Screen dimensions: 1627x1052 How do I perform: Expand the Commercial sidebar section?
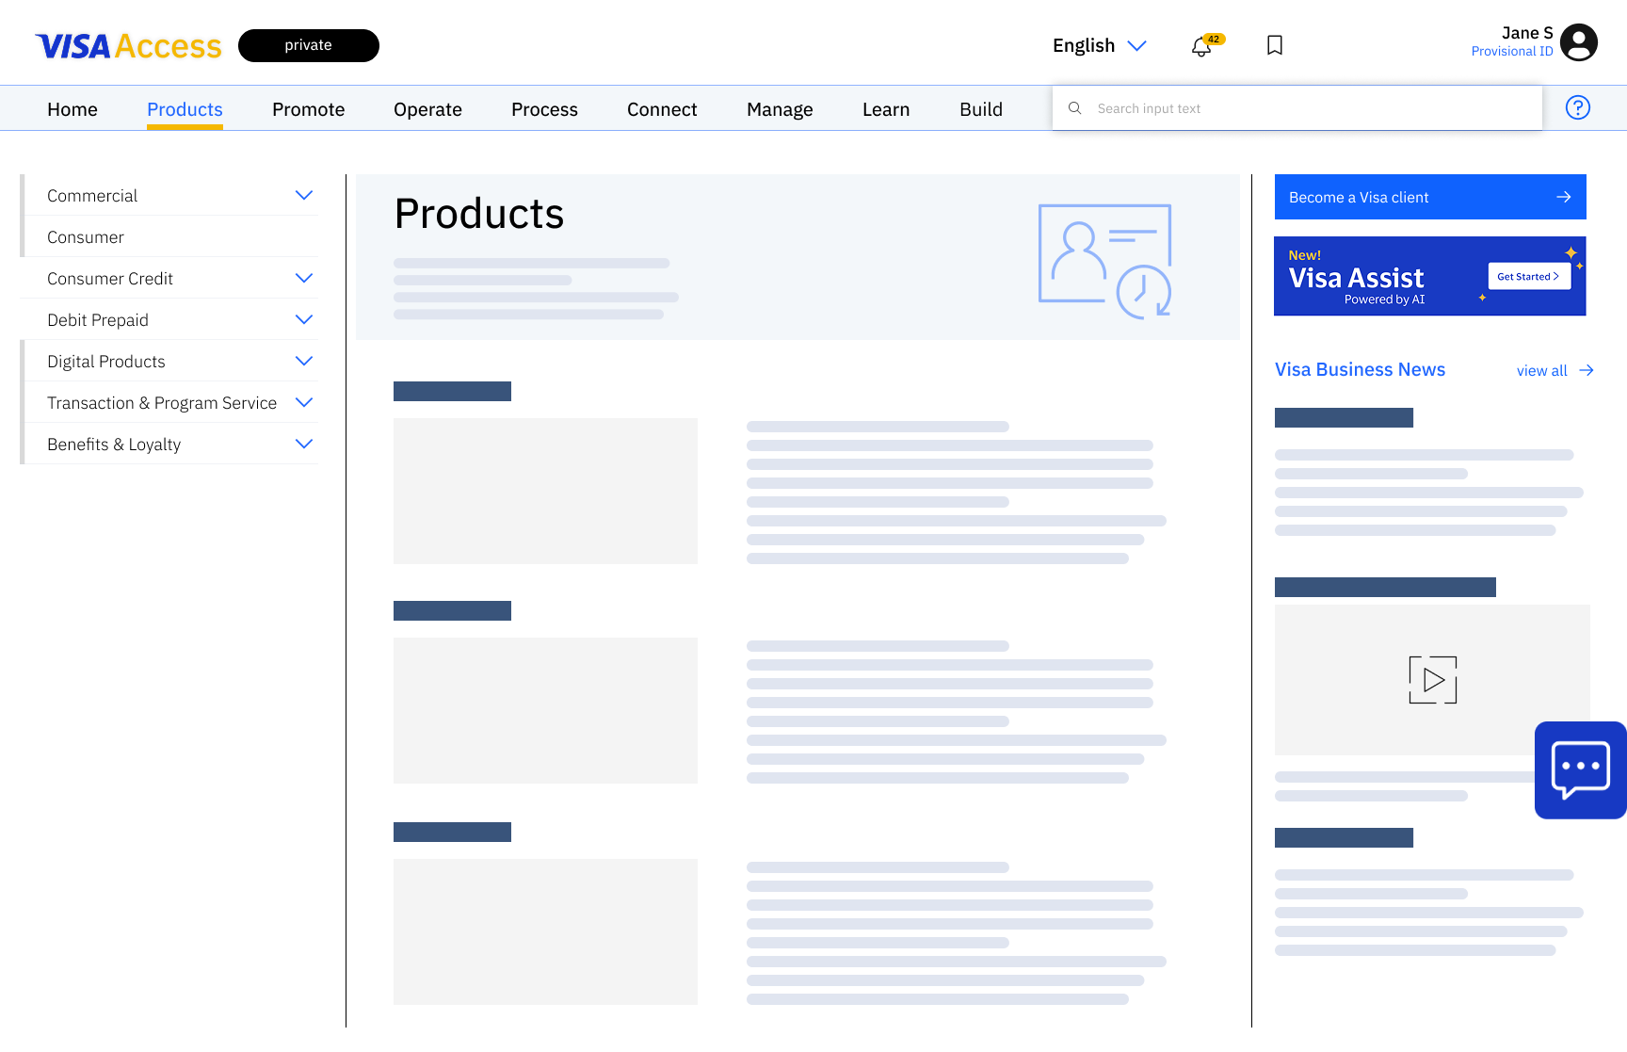click(304, 195)
